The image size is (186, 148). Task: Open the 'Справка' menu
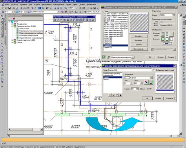click(x=82, y=5)
